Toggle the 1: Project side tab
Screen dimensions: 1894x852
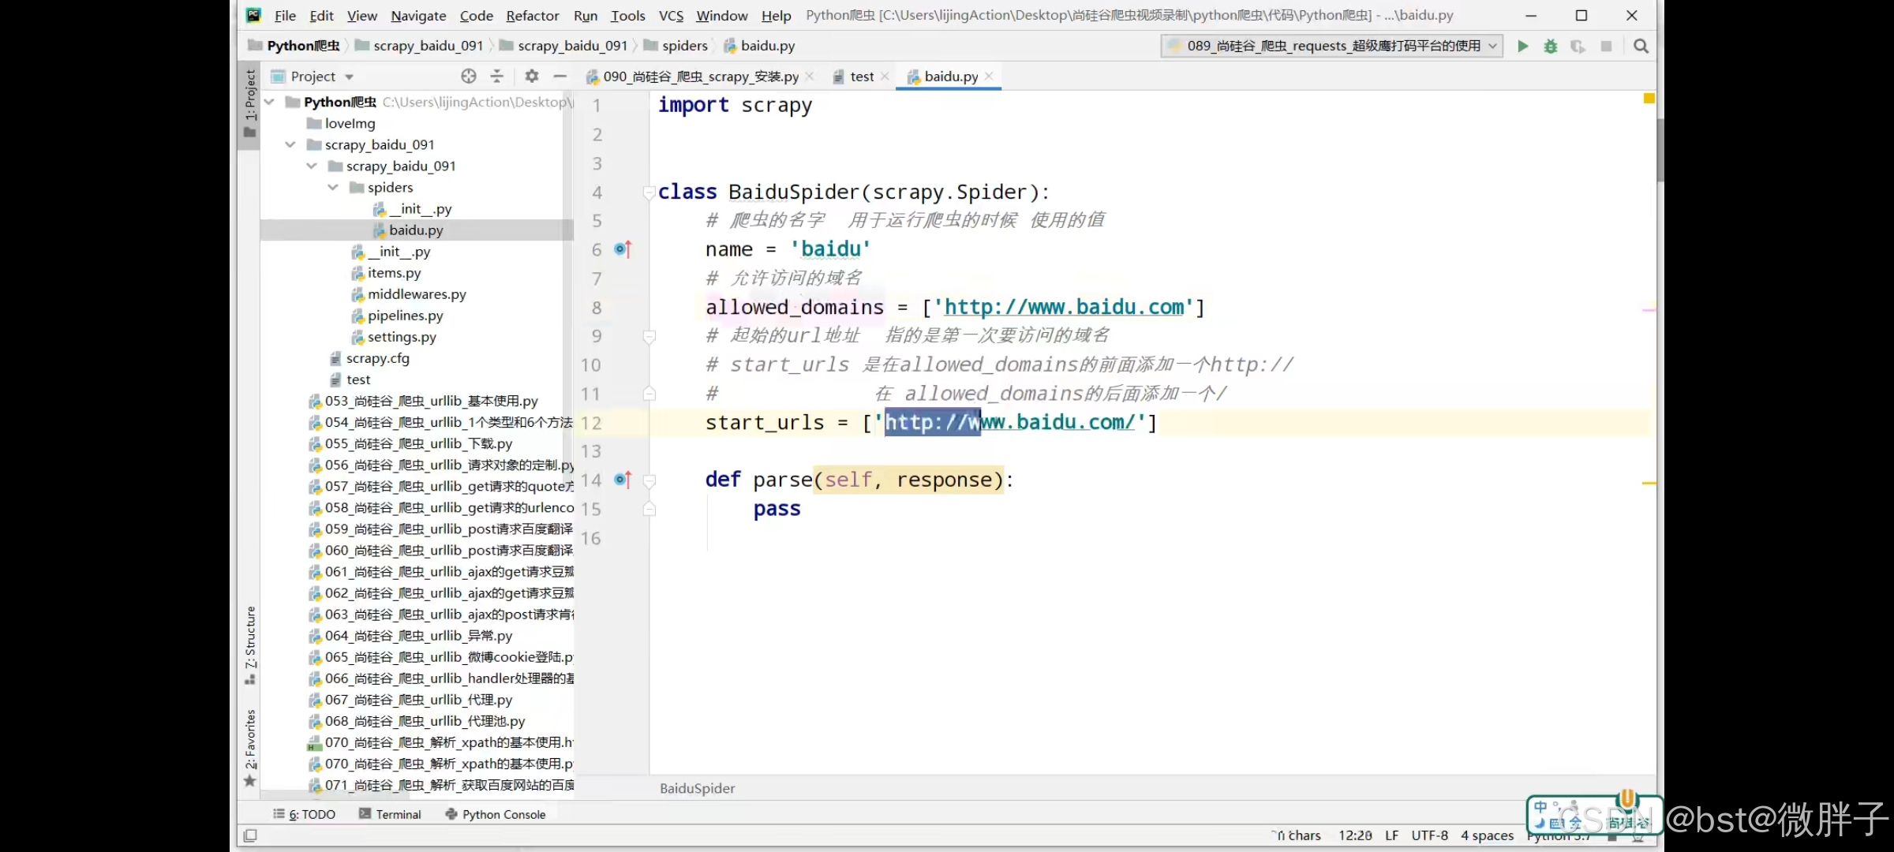click(250, 104)
